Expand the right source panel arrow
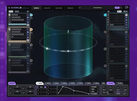 point(108,12)
